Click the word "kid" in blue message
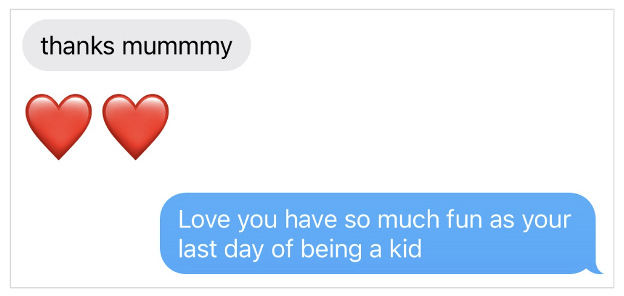The height and width of the screenshot is (296, 624). (403, 249)
